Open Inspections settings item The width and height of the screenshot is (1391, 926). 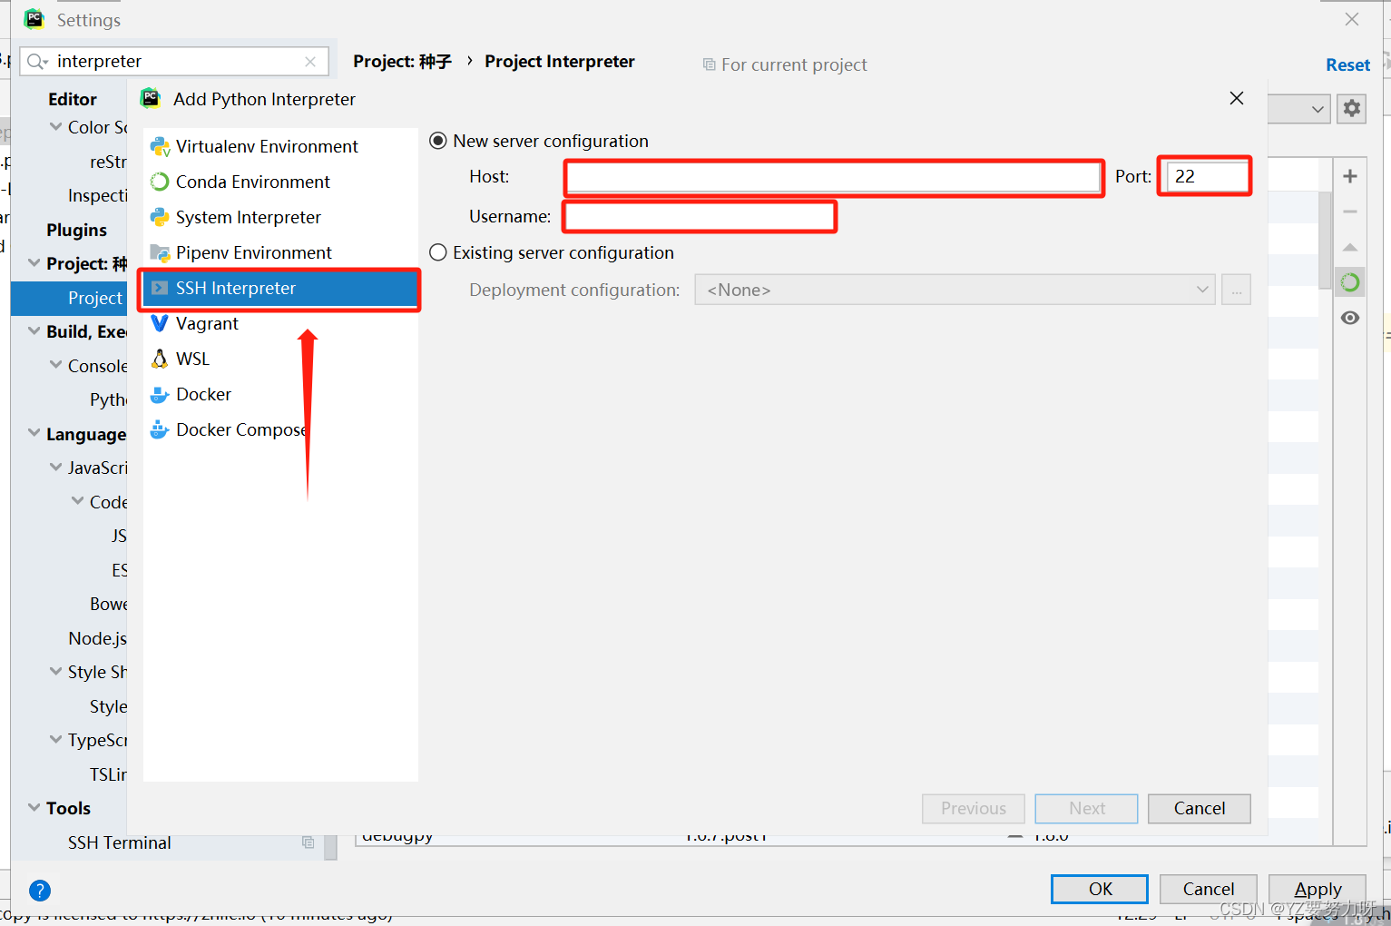(x=98, y=195)
